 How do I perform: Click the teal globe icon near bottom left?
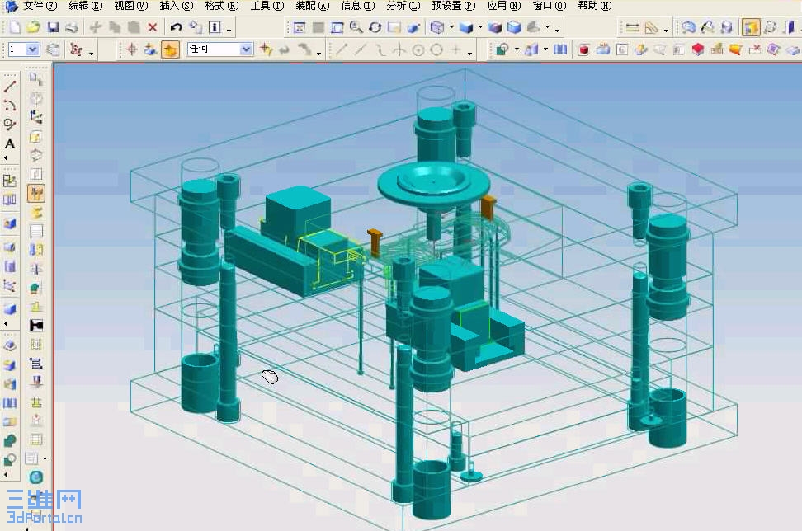tap(35, 477)
